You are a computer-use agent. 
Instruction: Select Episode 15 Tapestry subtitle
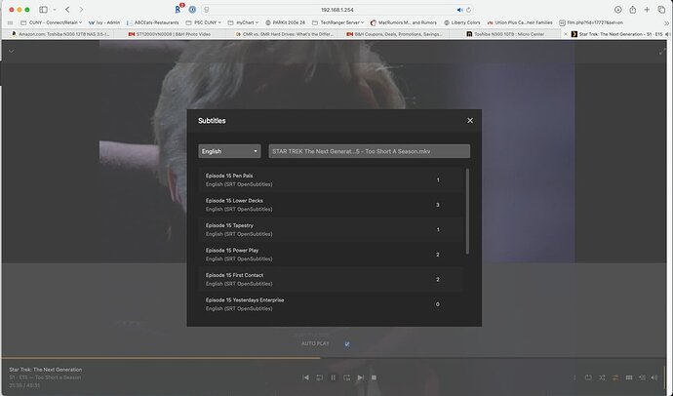pyautogui.click(x=331, y=229)
